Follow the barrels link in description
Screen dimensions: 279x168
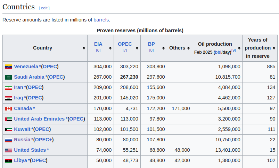point(101,20)
